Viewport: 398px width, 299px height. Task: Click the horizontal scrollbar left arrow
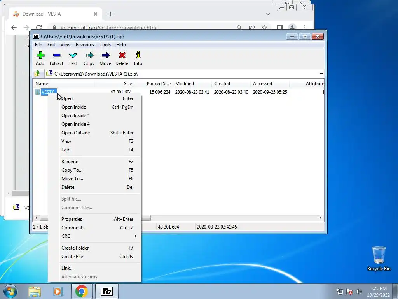pos(36,218)
